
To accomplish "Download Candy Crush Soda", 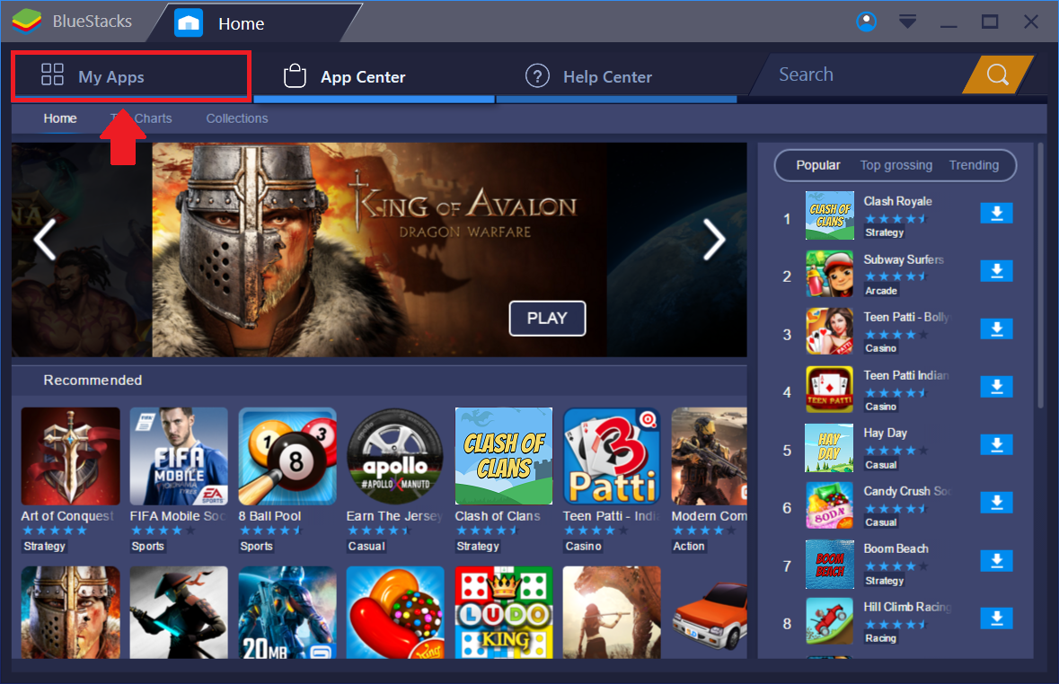I will [x=996, y=503].
